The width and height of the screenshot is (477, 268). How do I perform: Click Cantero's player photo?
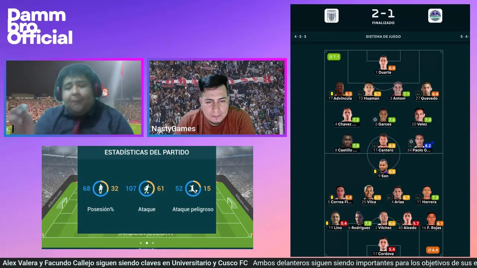383,141
